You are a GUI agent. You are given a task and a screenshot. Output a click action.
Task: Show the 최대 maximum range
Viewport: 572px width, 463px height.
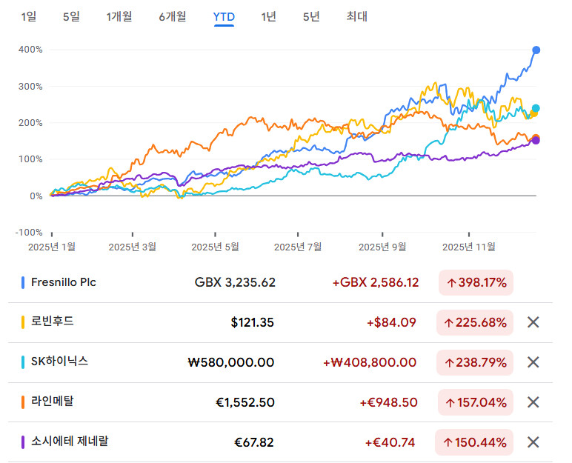click(x=356, y=16)
